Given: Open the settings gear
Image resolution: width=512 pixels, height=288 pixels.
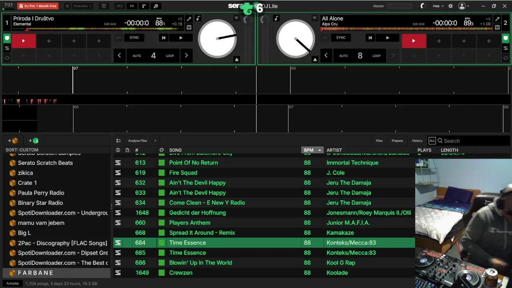Looking at the screenshot, I should tap(451, 6).
